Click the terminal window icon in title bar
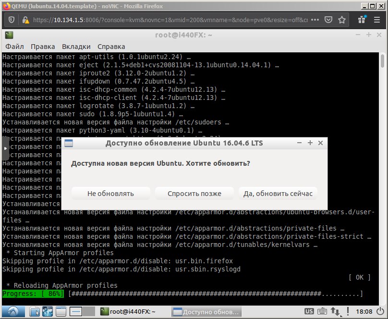Image resolution: width=388 pixels, height=319 pixels. (9, 35)
